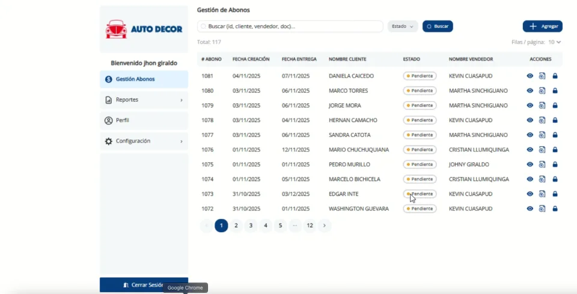Click lock icon for abono 1078
The image size is (577, 294).
[x=555, y=120]
